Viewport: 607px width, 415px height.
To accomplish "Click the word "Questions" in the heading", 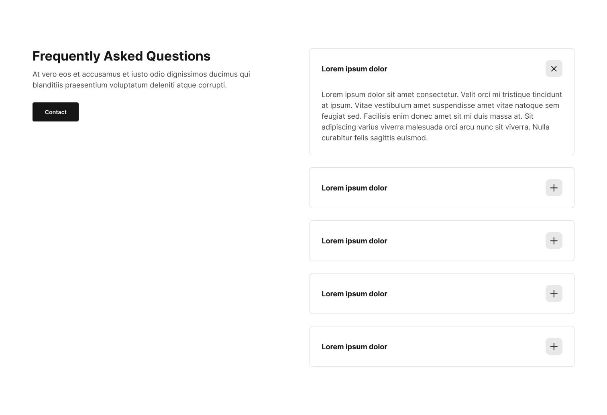I will (178, 56).
